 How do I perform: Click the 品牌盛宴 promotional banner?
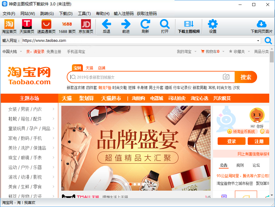coord(136,148)
